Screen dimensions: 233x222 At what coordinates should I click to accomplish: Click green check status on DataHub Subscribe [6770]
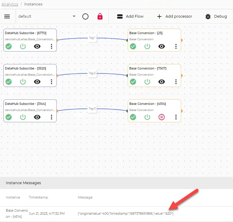click(x=9, y=46)
